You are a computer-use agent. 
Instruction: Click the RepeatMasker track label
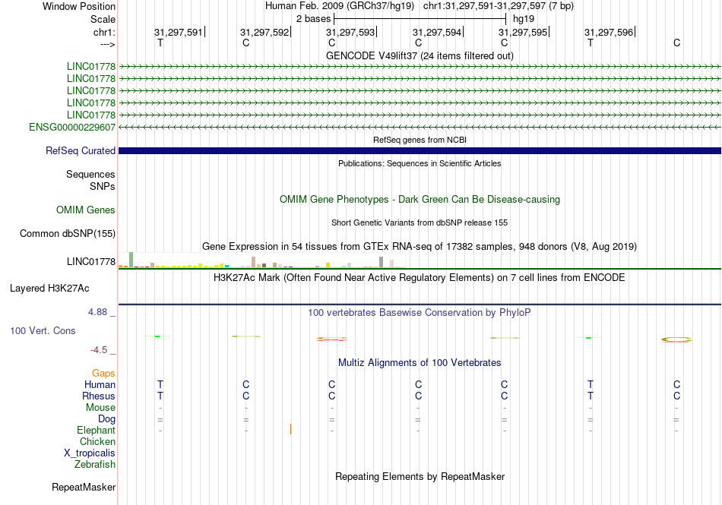pos(84,487)
